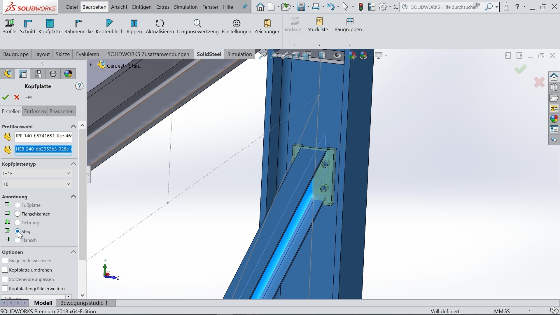Image resolution: width=560 pixels, height=315 pixels.
Task: Switch to the PropertyManager tab
Action: (x=23, y=74)
